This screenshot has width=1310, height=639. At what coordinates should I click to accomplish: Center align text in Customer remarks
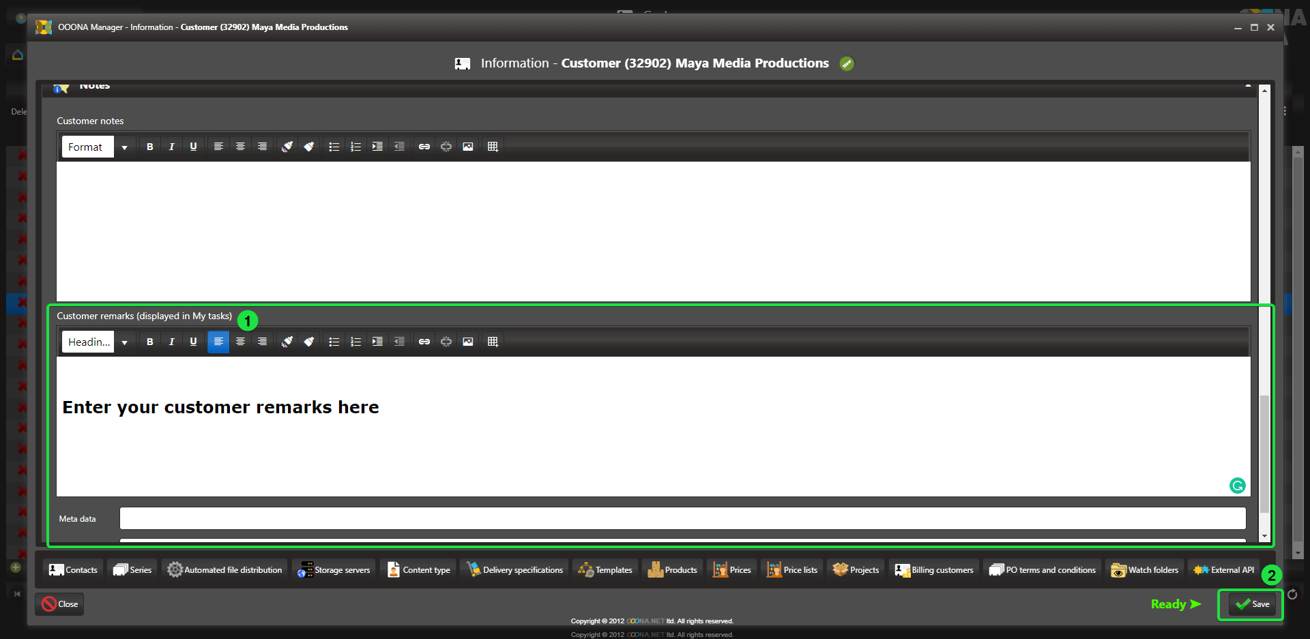[240, 342]
